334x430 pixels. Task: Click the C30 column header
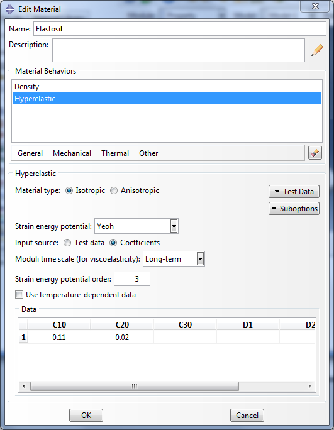pos(186,324)
